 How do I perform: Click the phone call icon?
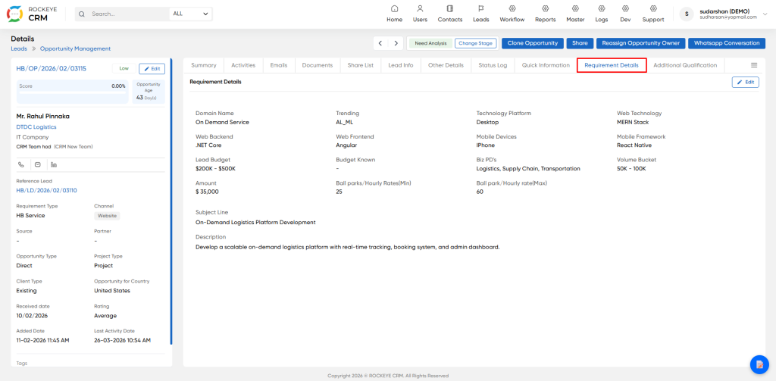[x=20, y=164]
